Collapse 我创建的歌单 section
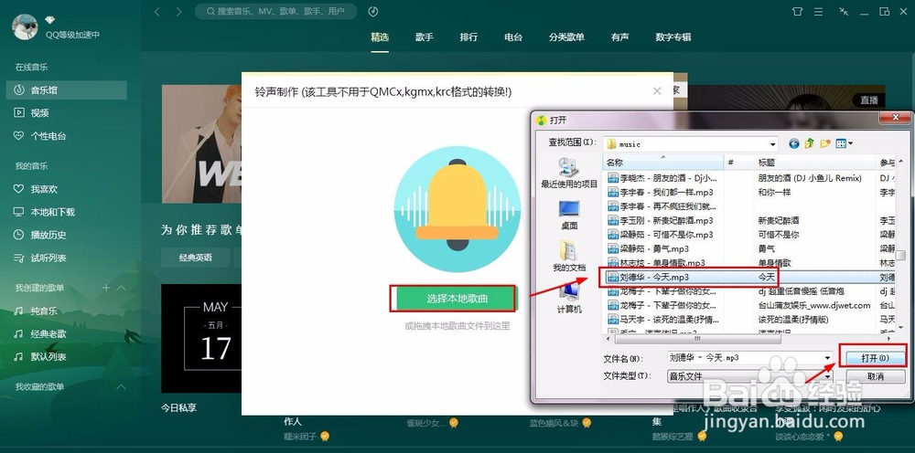This screenshot has width=915, height=453. (x=122, y=288)
